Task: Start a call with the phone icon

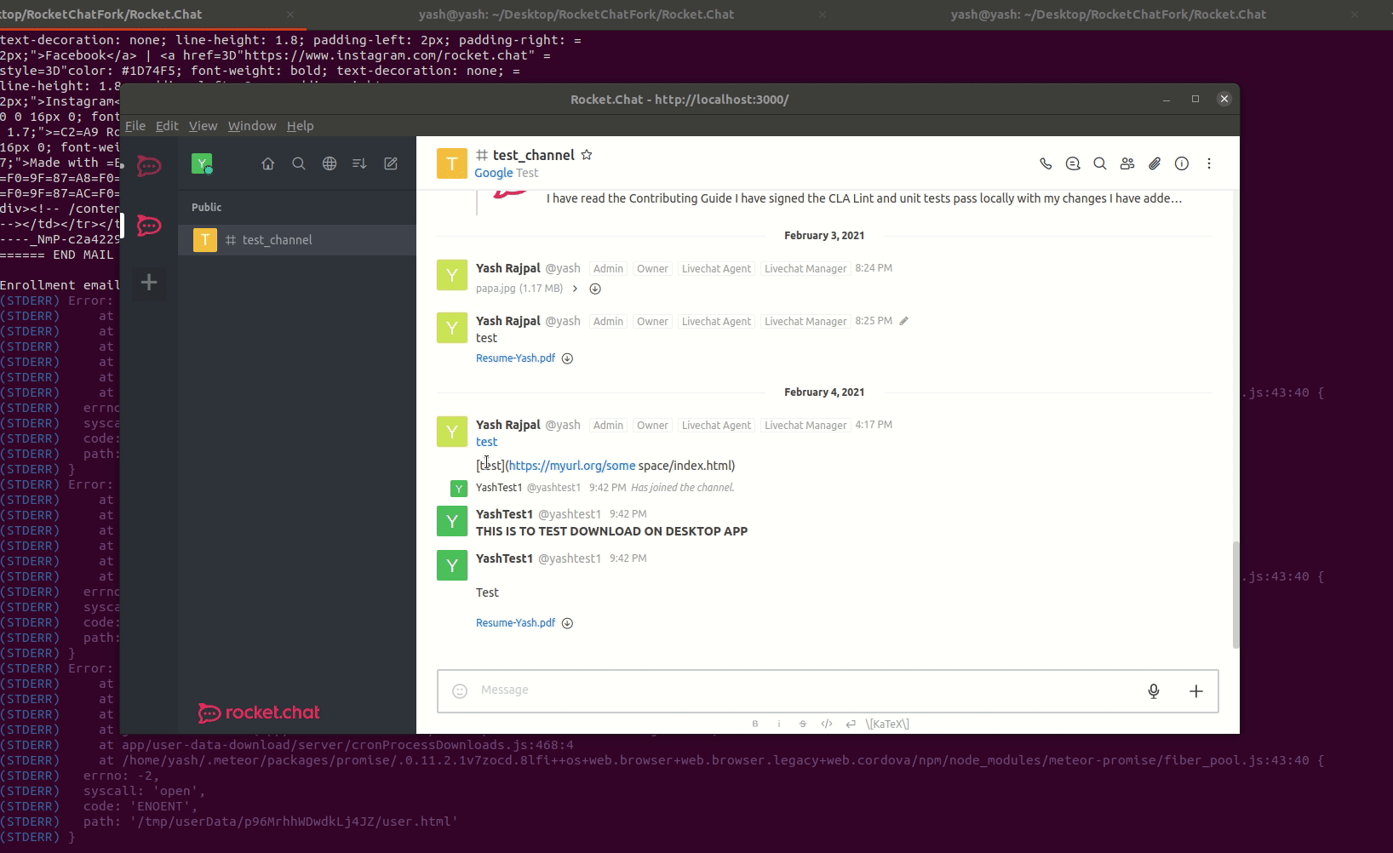Action: [x=1046, y=163]
